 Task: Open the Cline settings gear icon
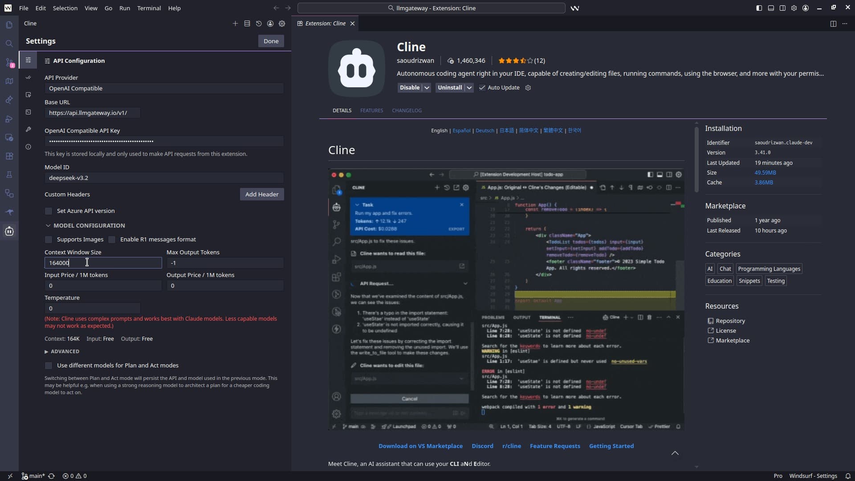[x=282, y=24]
